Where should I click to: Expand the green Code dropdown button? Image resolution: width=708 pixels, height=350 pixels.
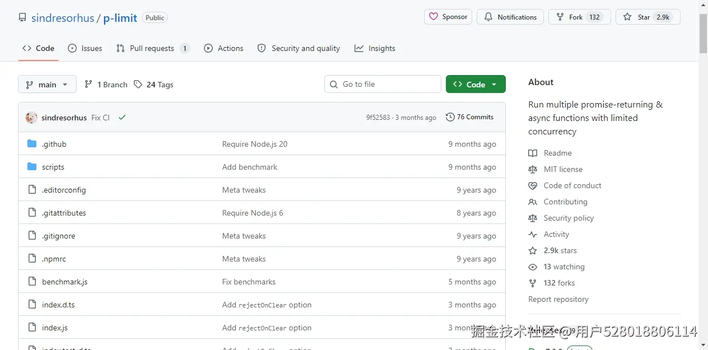pyautogui.click(x=476, y=84)
